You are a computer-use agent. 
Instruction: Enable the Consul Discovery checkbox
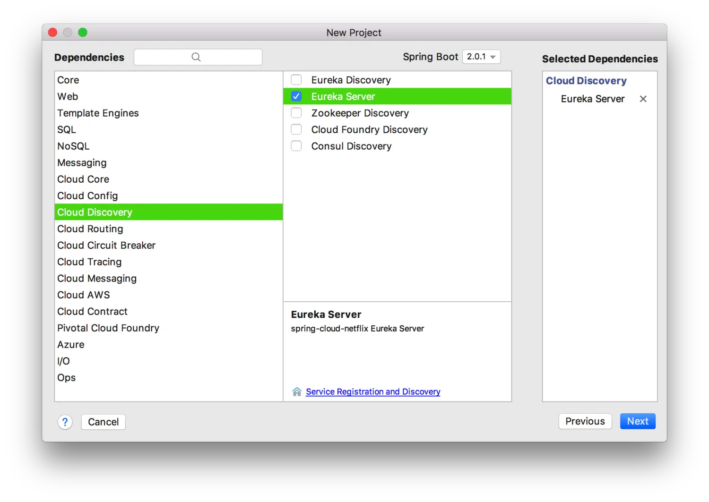(296, 146)
